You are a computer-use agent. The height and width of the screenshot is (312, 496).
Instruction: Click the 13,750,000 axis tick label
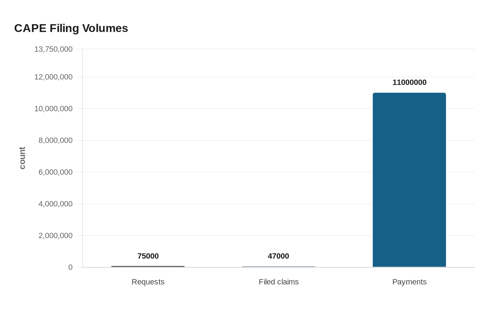pos(54,49)
